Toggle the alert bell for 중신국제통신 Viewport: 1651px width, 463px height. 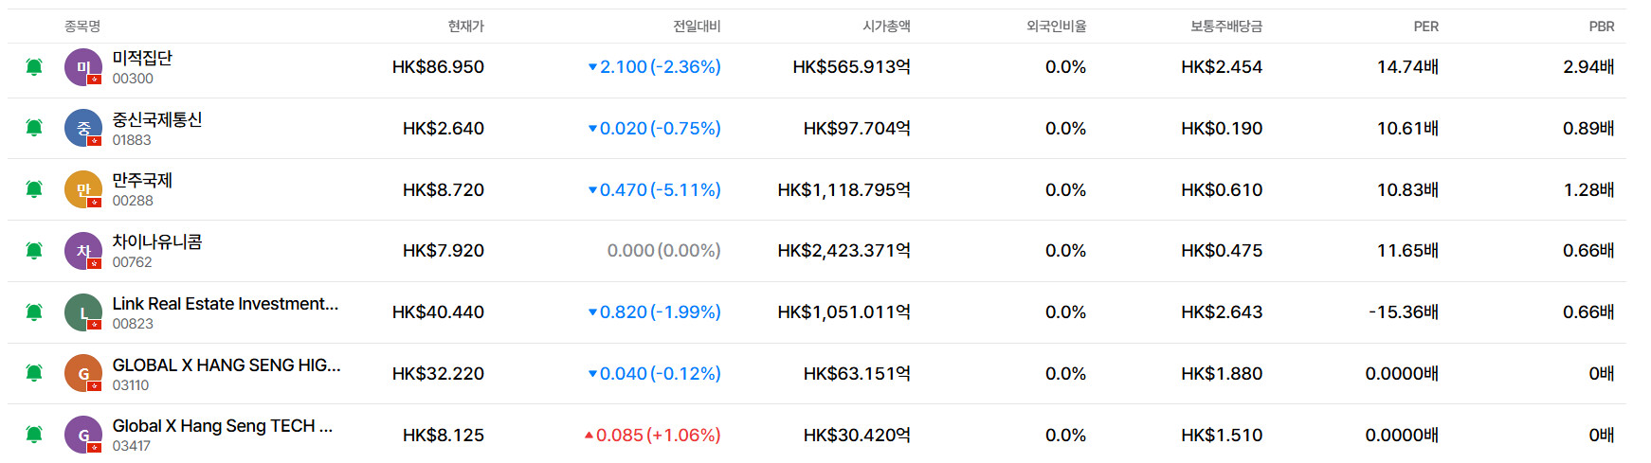pos(34,128)
